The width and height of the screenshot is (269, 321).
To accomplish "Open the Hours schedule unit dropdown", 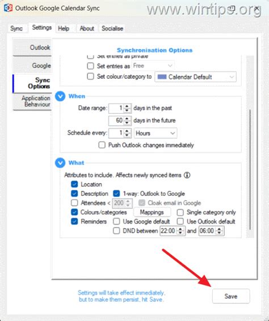I will point(155,133).
